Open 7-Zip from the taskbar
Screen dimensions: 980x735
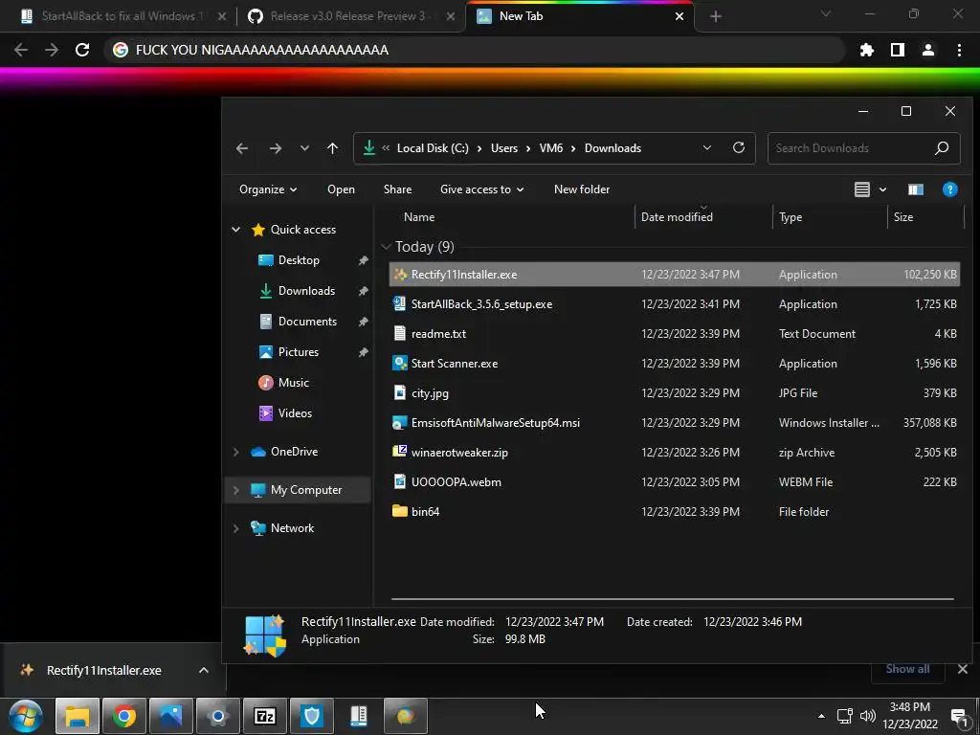pos(265,716)
